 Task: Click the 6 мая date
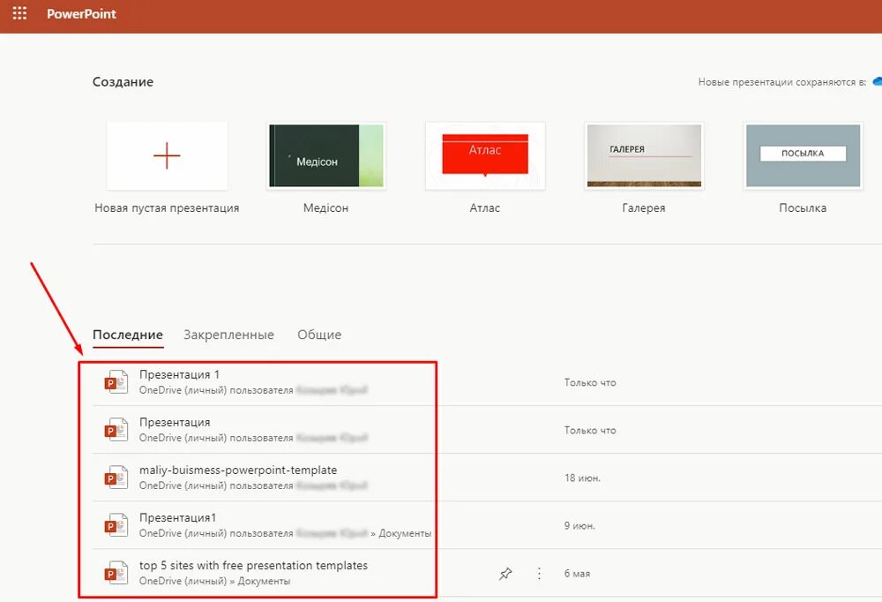point(577,573)
